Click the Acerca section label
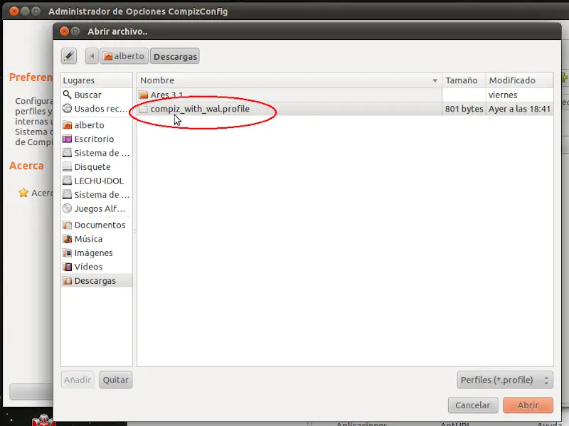Screen dimensions: 569x426 click(x=27, y=165)
